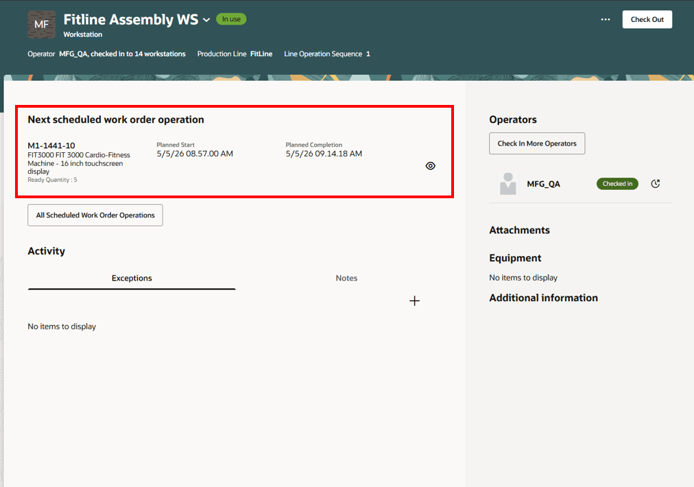Click All Scheduled Work Order Operations button
The width and height of the screenshot is (694, 487).
click(x=95, y=215)
